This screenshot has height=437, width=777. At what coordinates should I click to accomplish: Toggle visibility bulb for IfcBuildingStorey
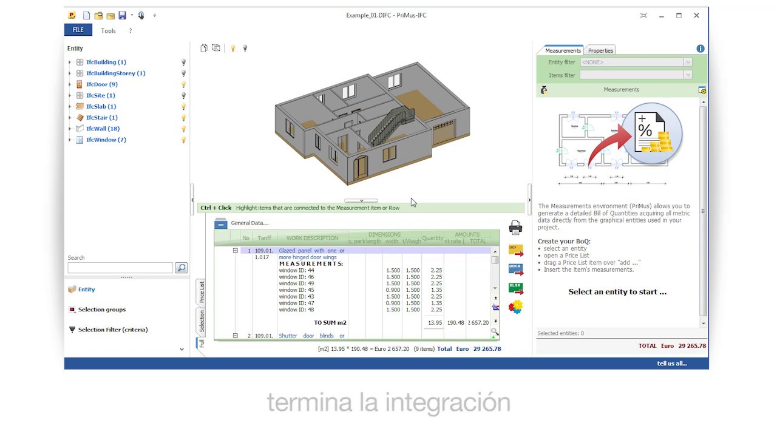(183, 73)
